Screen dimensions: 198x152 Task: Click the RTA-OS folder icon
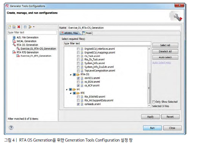pos(78,74)
